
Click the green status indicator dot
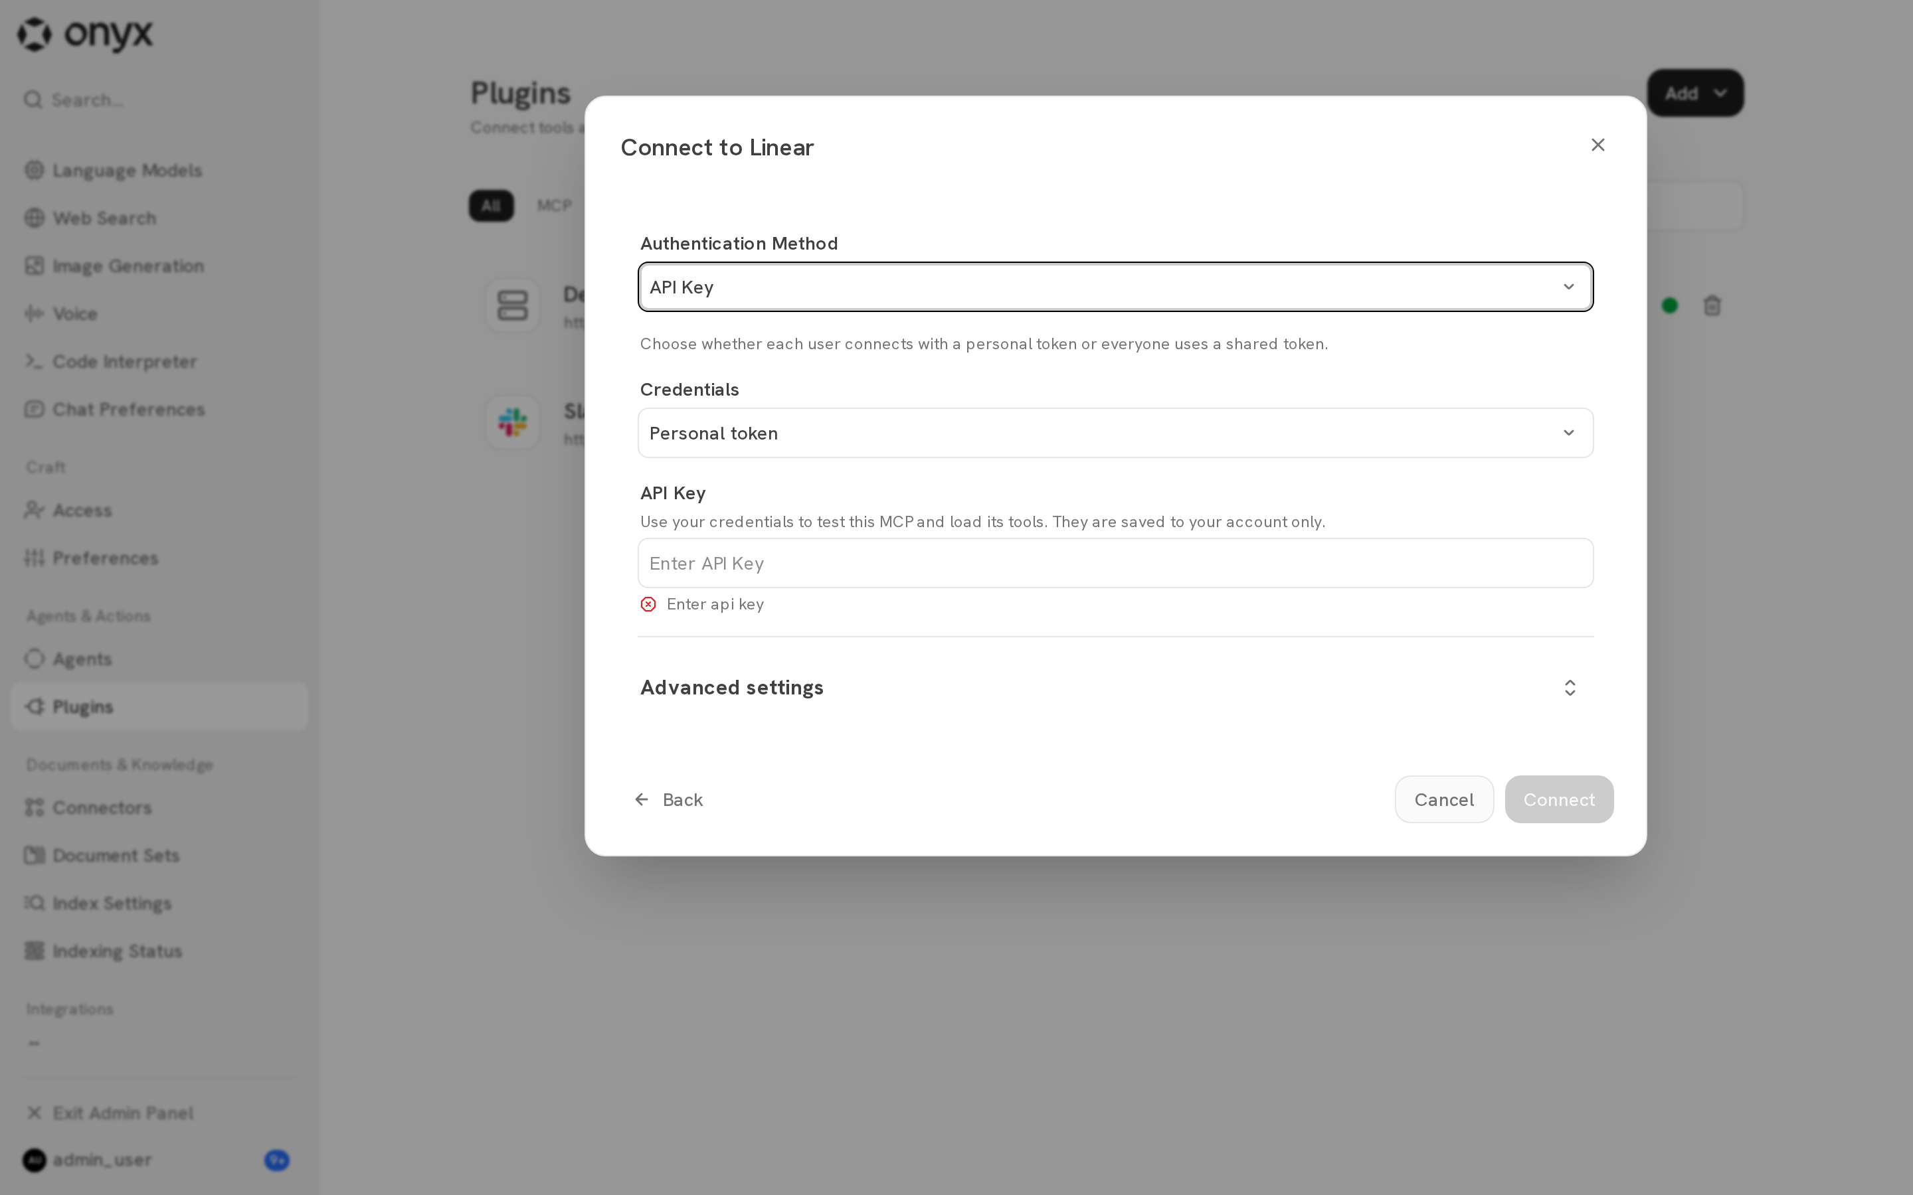(x=1669, y=305)
